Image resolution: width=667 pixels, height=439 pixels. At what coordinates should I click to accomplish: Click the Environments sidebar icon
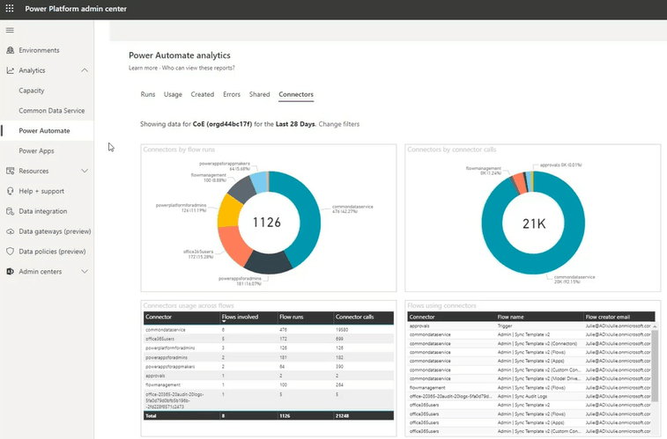10,50
